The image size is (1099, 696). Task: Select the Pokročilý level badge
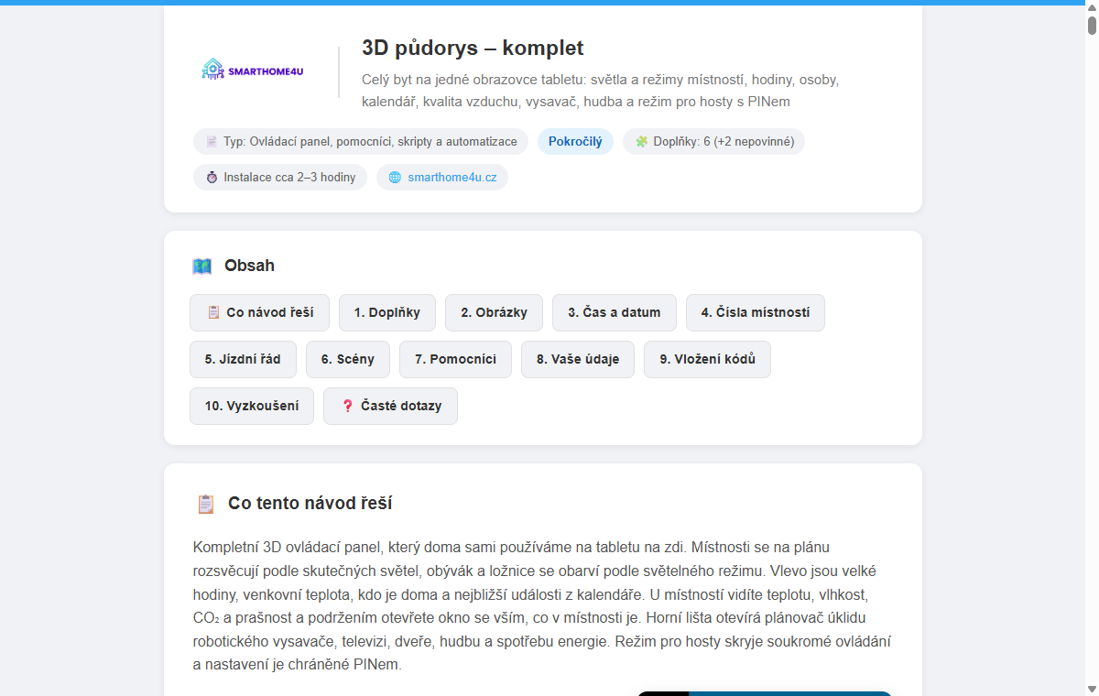click(575, 142)
